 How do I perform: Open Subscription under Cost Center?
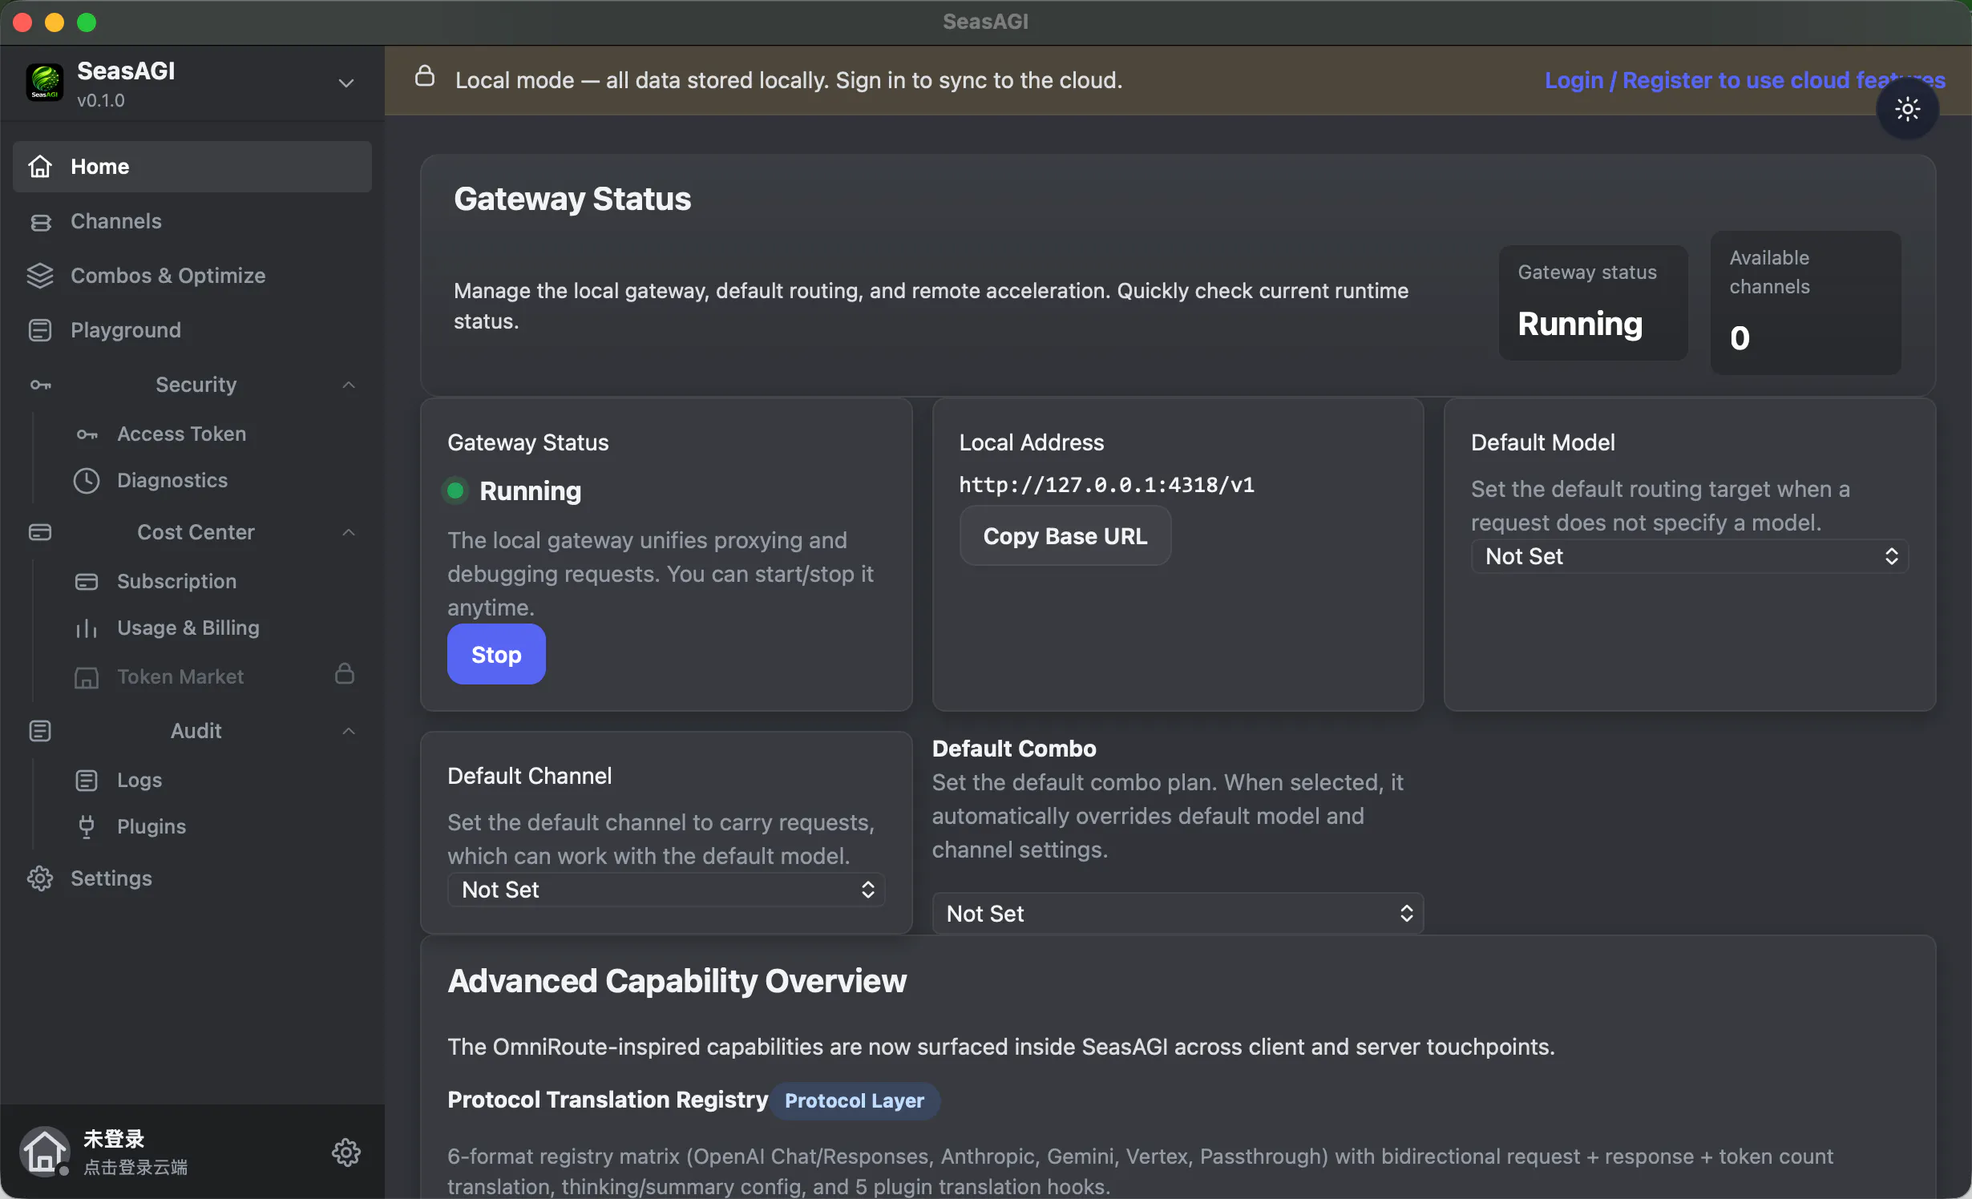[210, 582]
